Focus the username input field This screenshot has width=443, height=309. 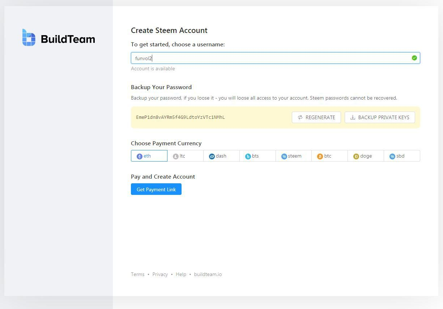click(x=276, y=58)
